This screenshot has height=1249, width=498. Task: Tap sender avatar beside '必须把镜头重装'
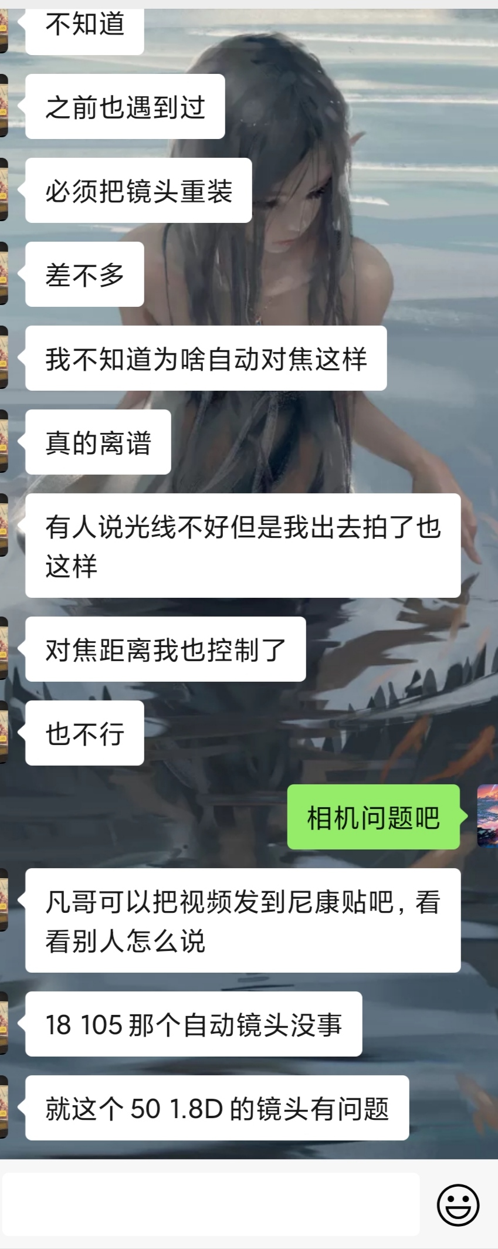(4, 190)
